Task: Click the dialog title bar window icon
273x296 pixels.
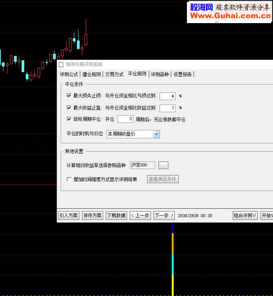Action: pyautogui.click(x=61, y=64)
